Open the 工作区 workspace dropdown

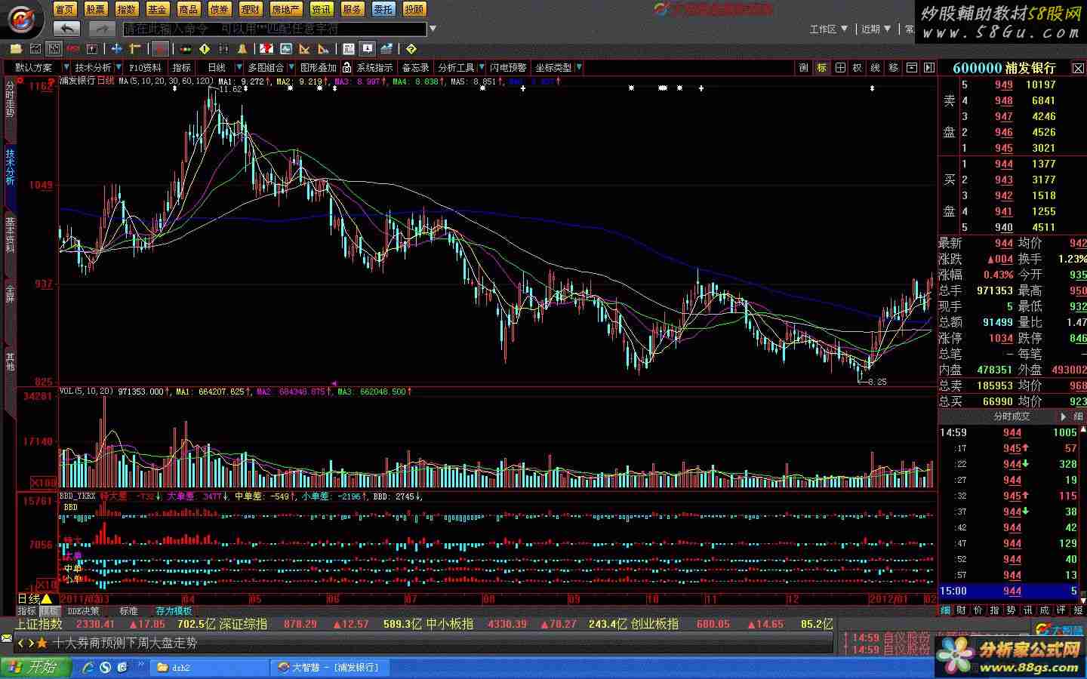(x=828, y=29)
